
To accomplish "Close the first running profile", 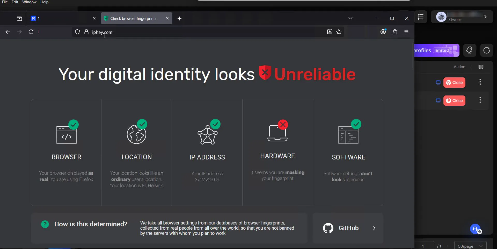I will pyautogui.click(x=454, y=83).
